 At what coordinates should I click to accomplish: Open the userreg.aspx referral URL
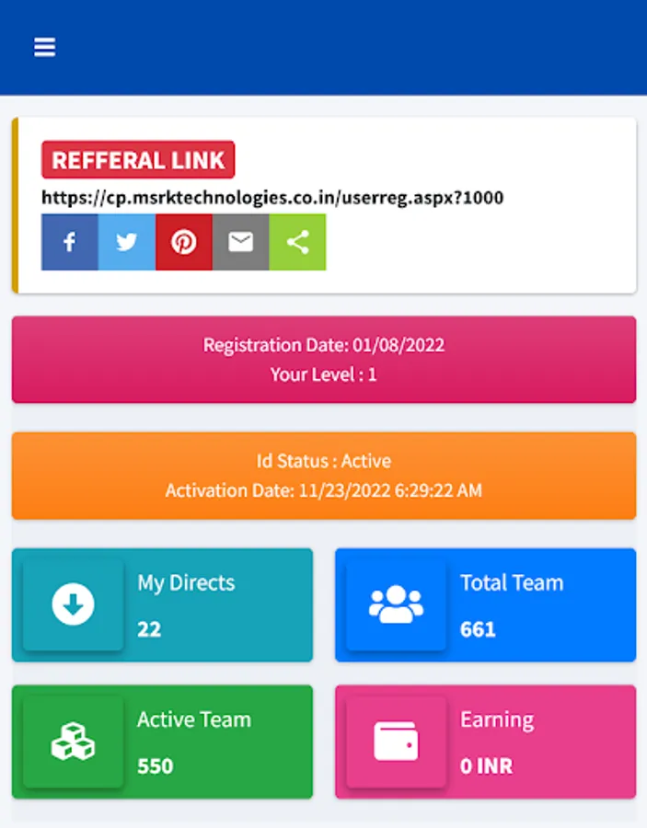(272, 198)
